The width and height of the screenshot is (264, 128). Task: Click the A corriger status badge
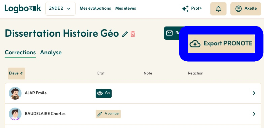point(108,114)
